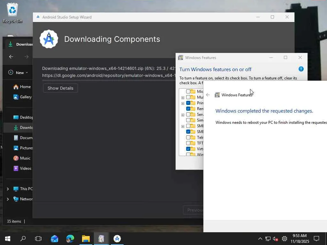Toggle the 'TFT' feature checkbox
Viewport: 327px width, 245px height.
click(188, 143)
